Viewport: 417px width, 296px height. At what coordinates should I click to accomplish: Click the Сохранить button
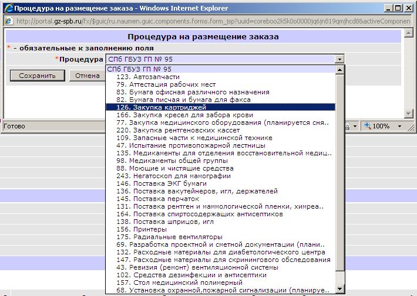click(x=38, y=76)
